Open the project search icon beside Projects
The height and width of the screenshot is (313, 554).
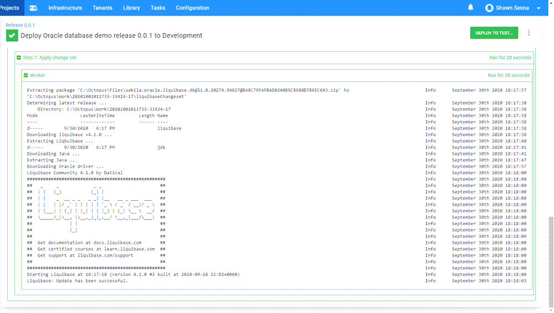coord(34,8)
